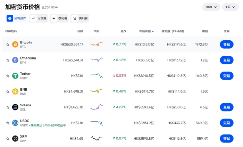Open Bitcoin's price sparkline chart
The image size is (243, 147).
click(97, 44)
